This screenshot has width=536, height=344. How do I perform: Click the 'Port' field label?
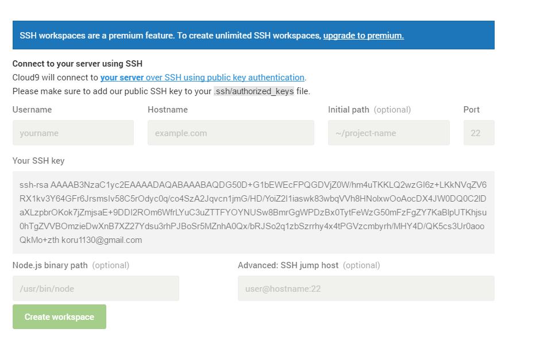coord(472,110)
